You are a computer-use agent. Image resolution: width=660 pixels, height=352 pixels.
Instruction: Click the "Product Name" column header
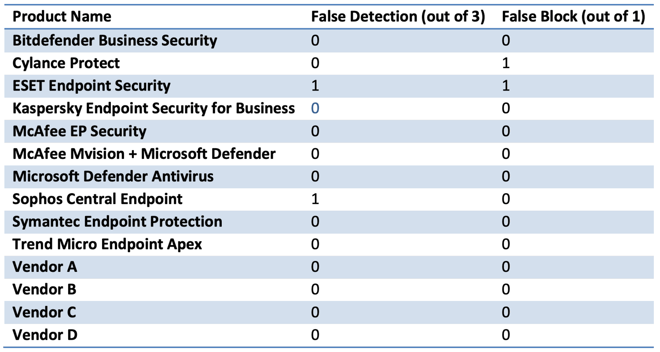pyautogui.click(x=62, y=17)
